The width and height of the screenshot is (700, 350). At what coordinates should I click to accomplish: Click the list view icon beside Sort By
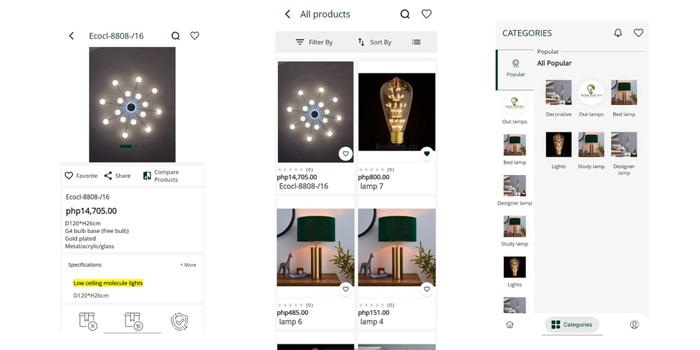[416, 42]
